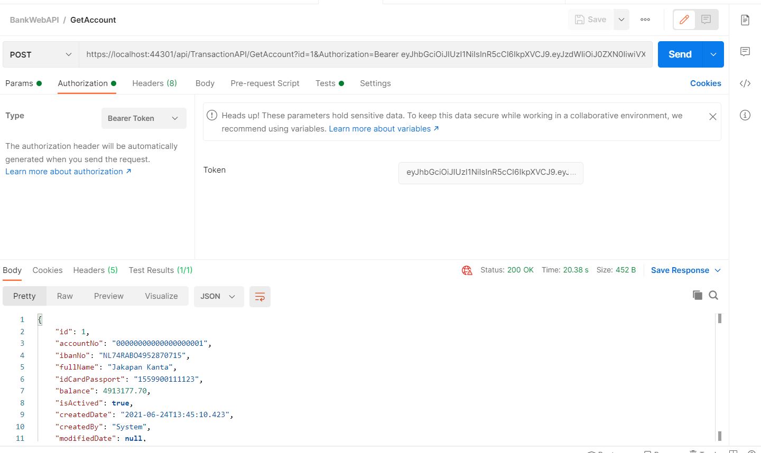Open the more actions three-dot menu
The width and height of the screenshot is (761, 453).
point(645,19)
